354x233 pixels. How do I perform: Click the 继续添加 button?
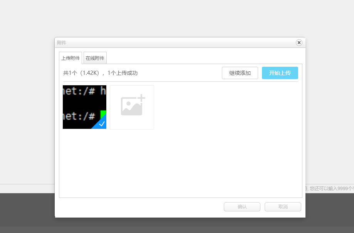pos(240,73)
